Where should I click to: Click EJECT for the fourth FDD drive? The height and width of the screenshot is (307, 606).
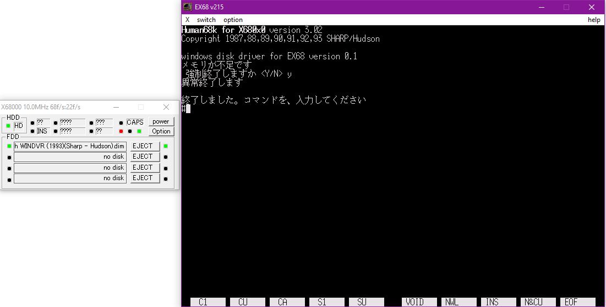[145, 178]
